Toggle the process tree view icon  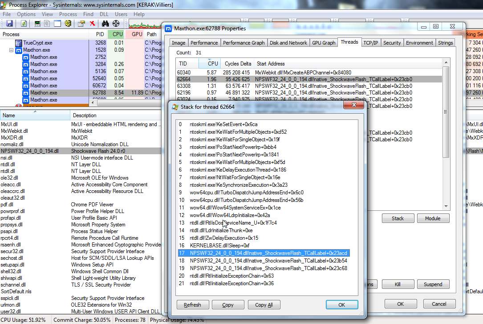[47, 24]
